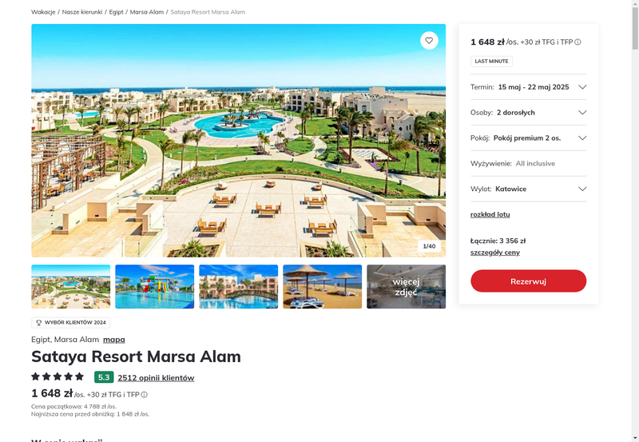Open the rozkład lotu link
The image size is (639, 442).
pyautogui.click(x=490, y=214)
